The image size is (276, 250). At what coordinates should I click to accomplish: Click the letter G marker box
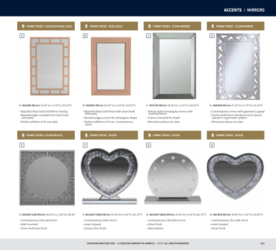pos(148,145)
